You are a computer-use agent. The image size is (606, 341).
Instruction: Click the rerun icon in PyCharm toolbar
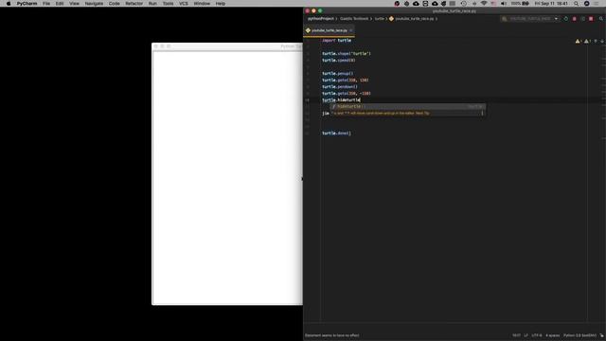(x=566, y=19)
